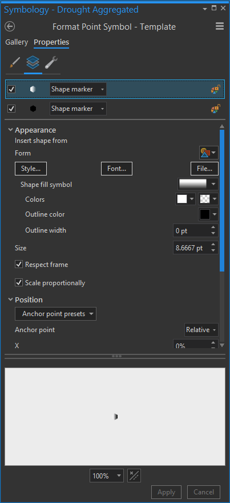The width and height of the screenshot is (230, 503).
Task: Toggle the Respect frame checkbox
Action: [19, 265]
